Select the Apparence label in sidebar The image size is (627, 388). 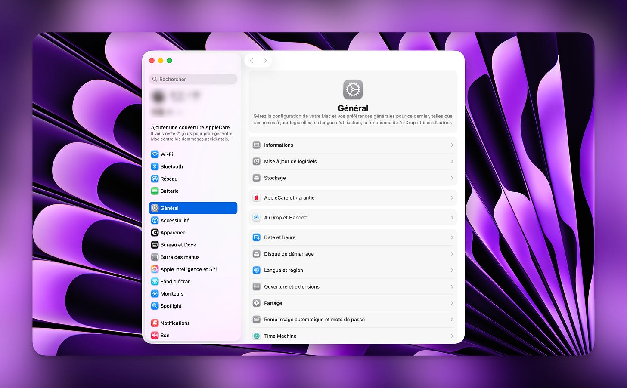coord(173,233)
